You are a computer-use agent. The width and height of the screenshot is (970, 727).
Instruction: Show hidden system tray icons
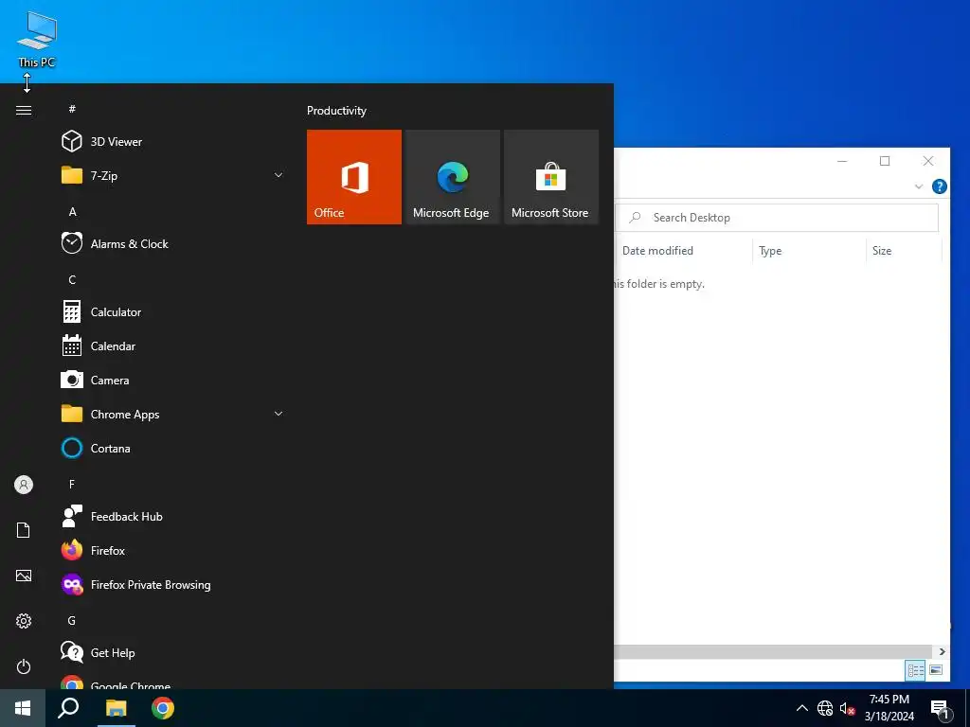801,708
